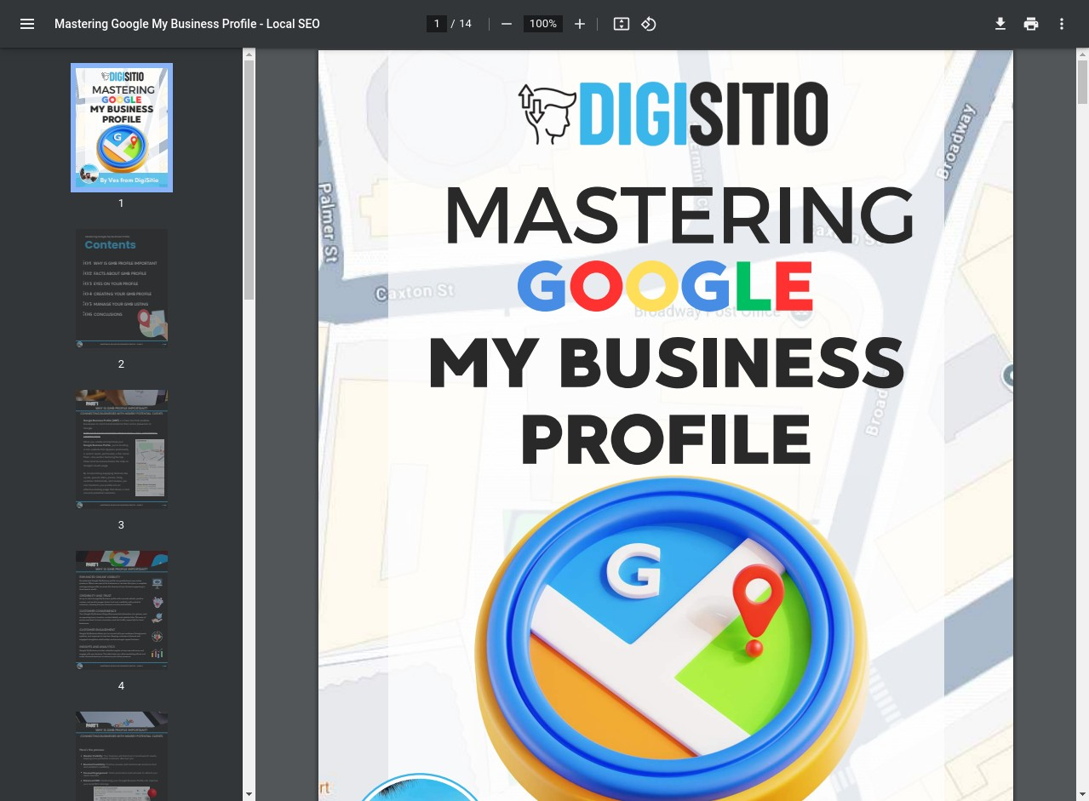
Task: Select the Contents page 2 thumbnail
Action: 122,288
